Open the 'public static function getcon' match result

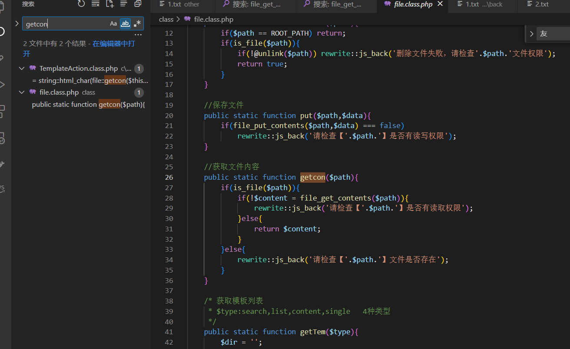point(88,104)
